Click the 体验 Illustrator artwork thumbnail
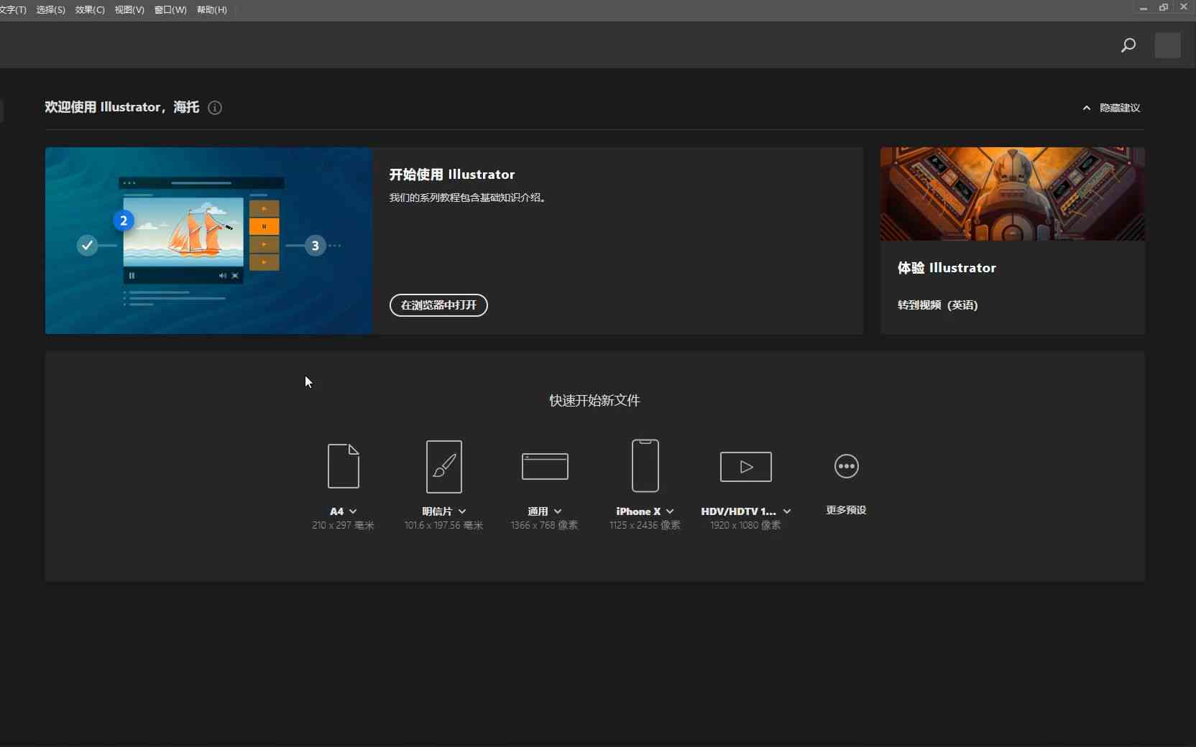The height and width of the screenshot is (747, 1196). 1013,194
